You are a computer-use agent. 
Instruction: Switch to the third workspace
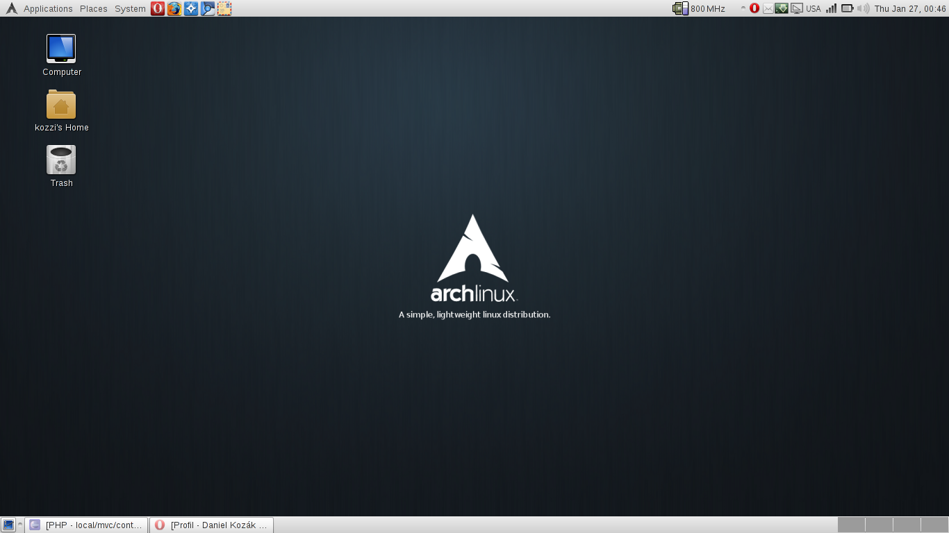coord(907,525)
